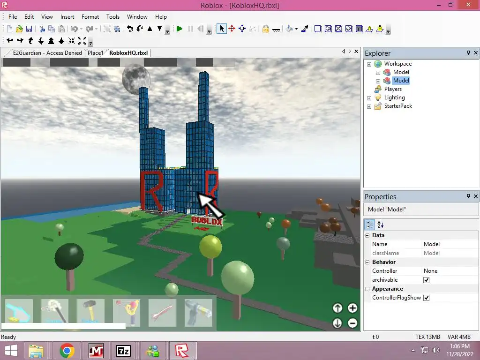Image resolution: width=480 pixels, height=360 pixels.
Task: Switch properties to categorized view
Action: tap(370, 225)
